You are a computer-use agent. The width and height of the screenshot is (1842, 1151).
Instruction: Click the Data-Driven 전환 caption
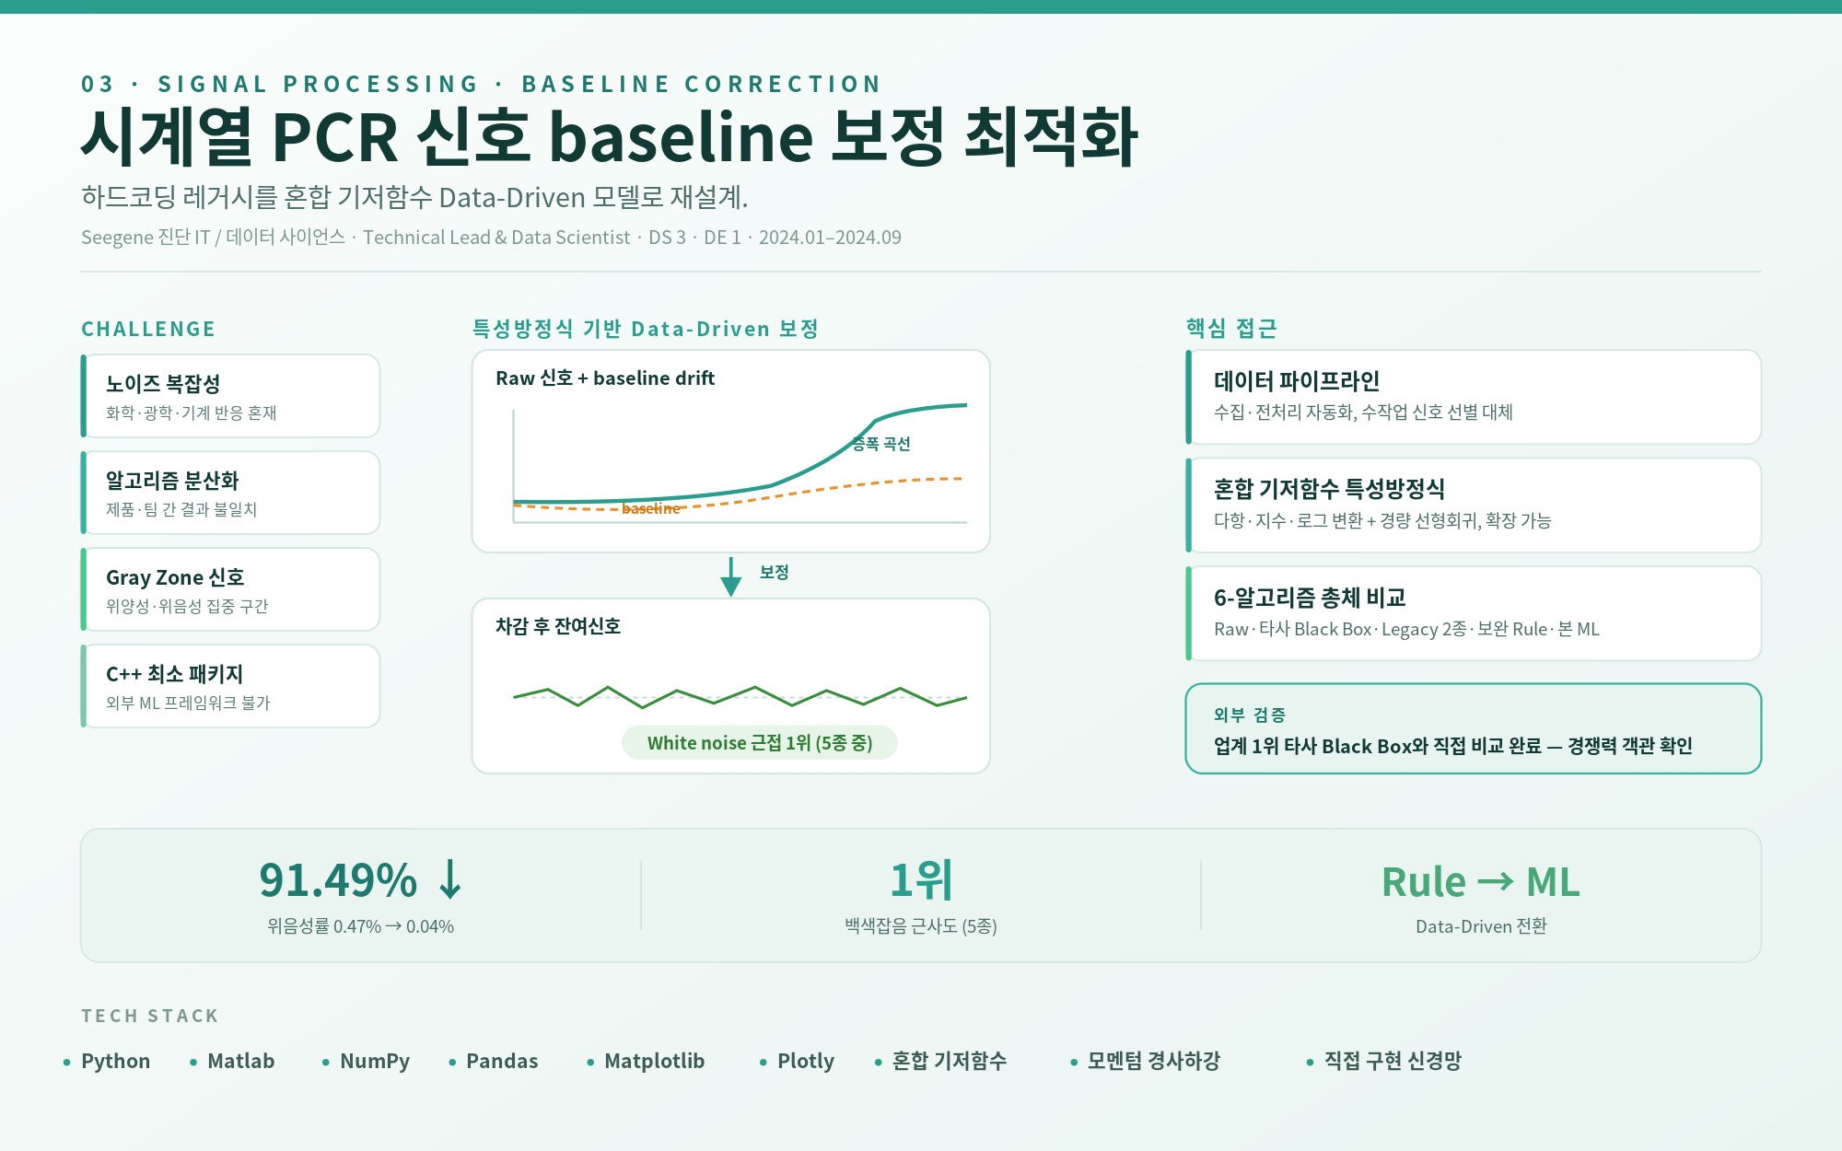tap(1481, 926)
